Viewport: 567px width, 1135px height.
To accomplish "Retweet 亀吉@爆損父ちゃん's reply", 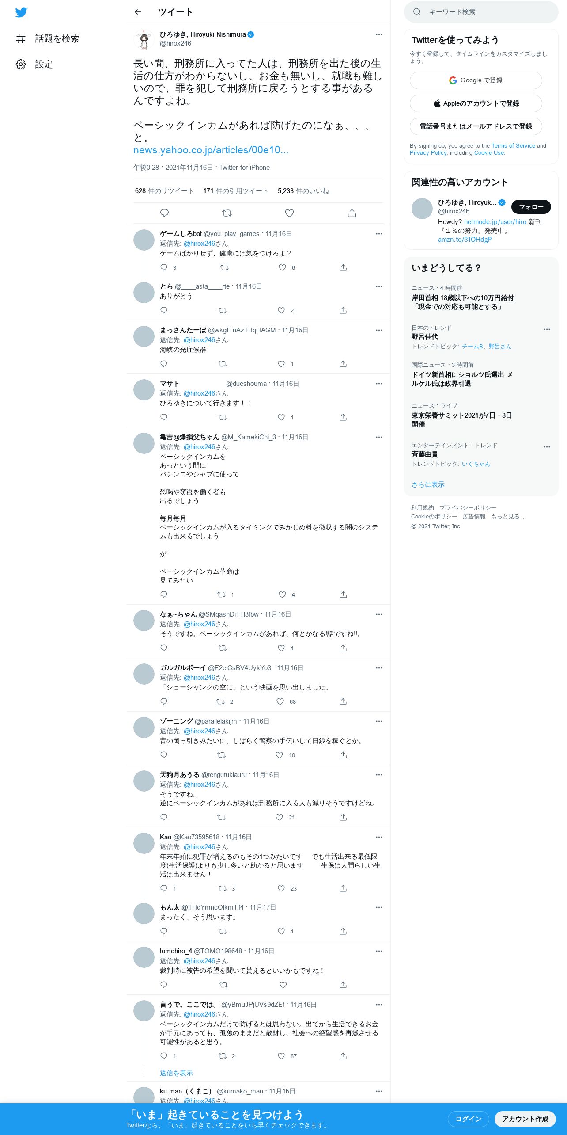I will pyautogui.click(x=222, y=594).
